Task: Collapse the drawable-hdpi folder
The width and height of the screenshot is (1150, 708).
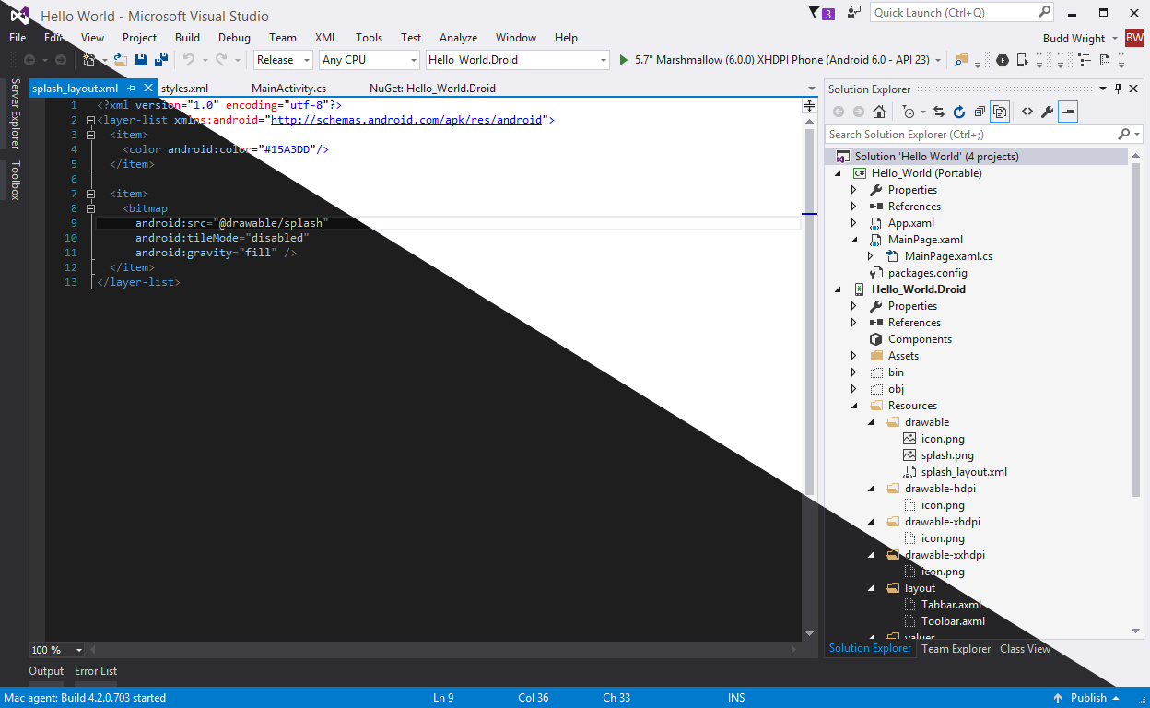Action: pos(871,489)
